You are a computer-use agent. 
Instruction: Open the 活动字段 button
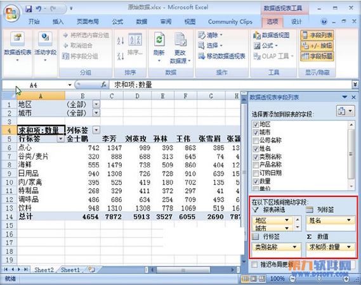tap(45, 47)
